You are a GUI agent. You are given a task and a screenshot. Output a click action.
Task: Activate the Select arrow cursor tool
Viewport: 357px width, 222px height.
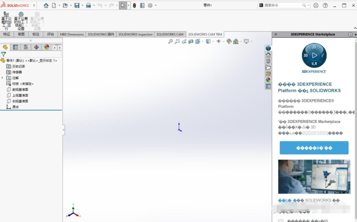pos(123,5)
